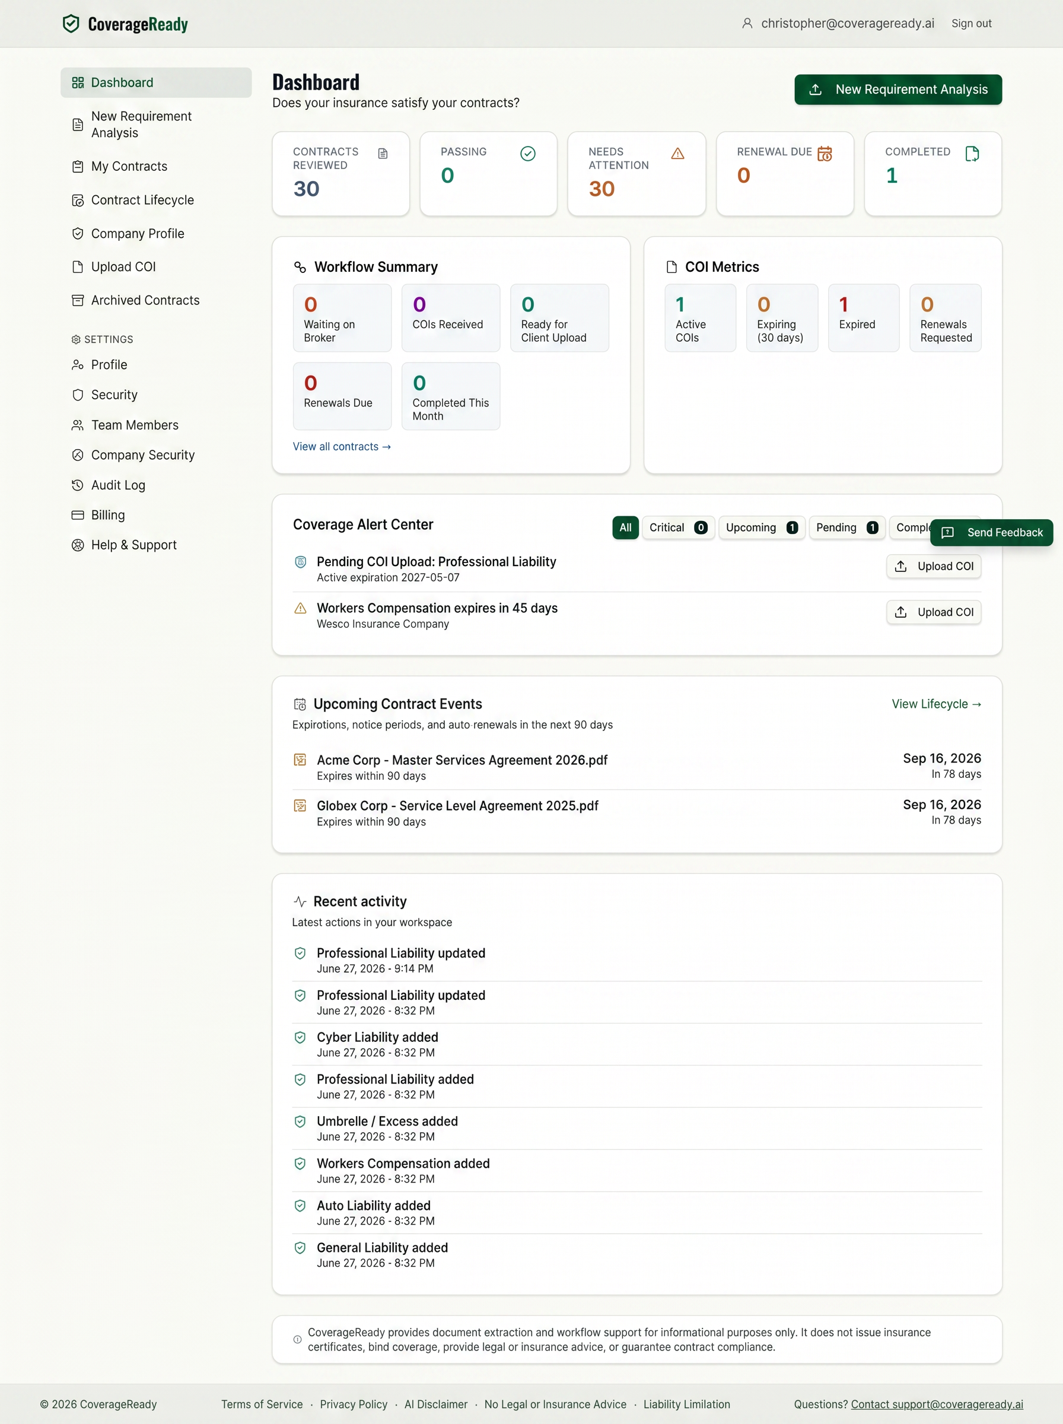Click the christopher@coverageready.ai account email
This screenshot has width=1063, height=1424.
(x=848, y=23)
